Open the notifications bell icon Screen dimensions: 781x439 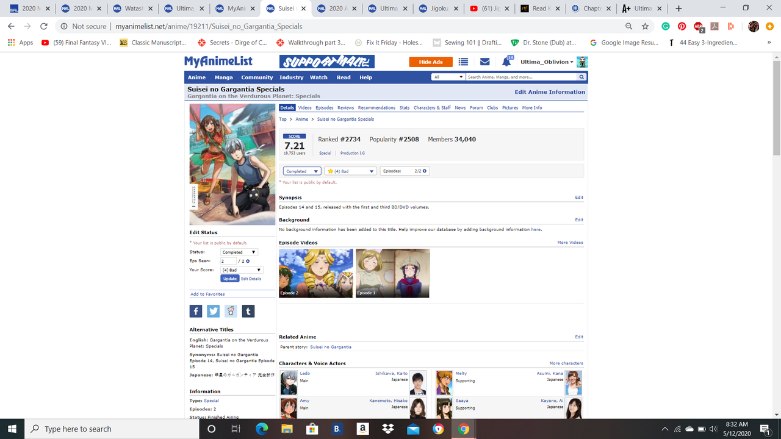click(506, 62)
